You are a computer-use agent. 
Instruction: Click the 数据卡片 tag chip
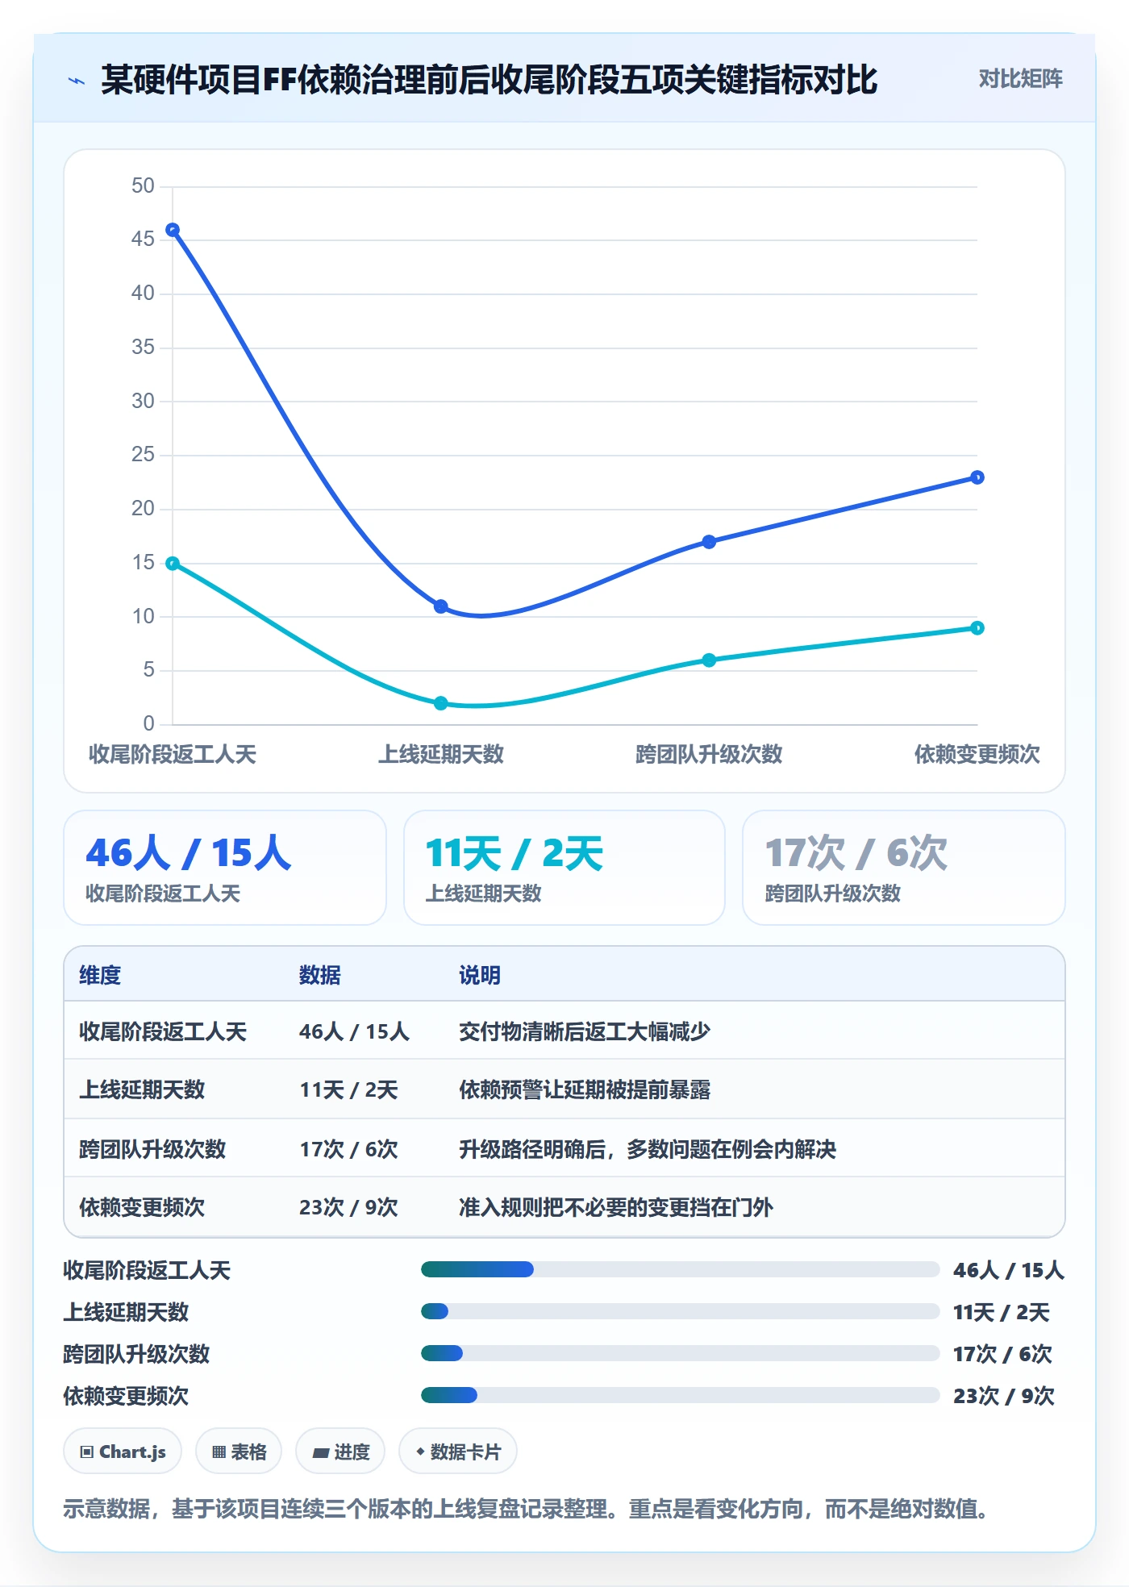pos(458,1452)
